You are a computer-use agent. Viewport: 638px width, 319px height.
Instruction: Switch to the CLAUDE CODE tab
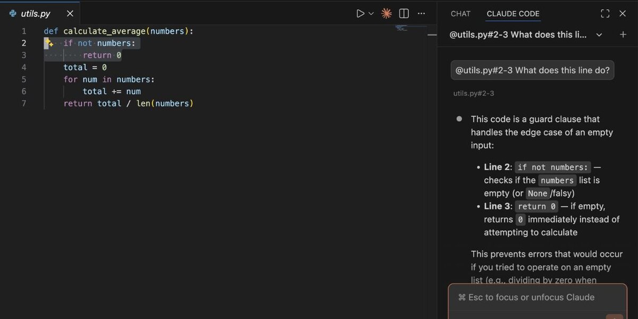coord(513,14)
